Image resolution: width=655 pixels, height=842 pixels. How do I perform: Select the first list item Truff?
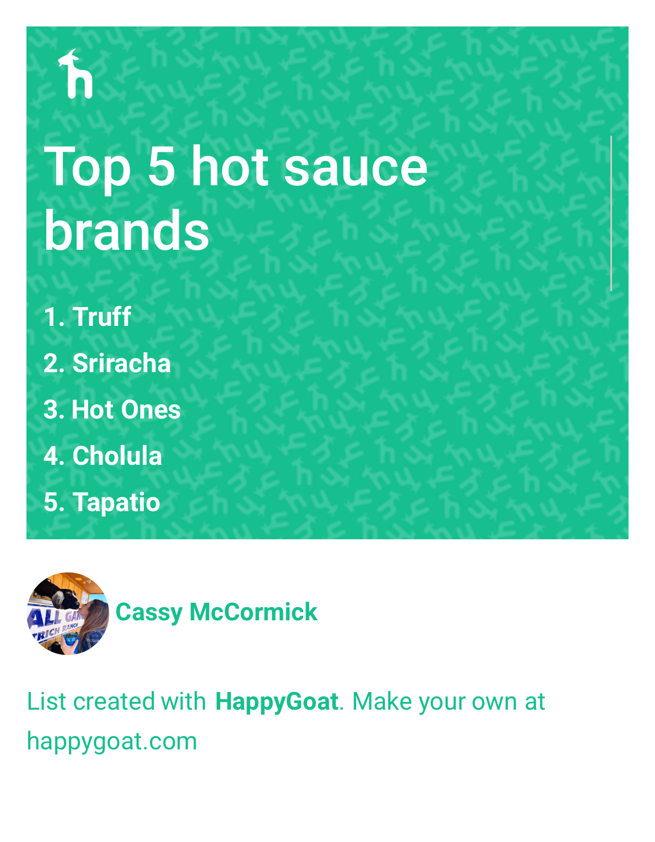(102, 317)
